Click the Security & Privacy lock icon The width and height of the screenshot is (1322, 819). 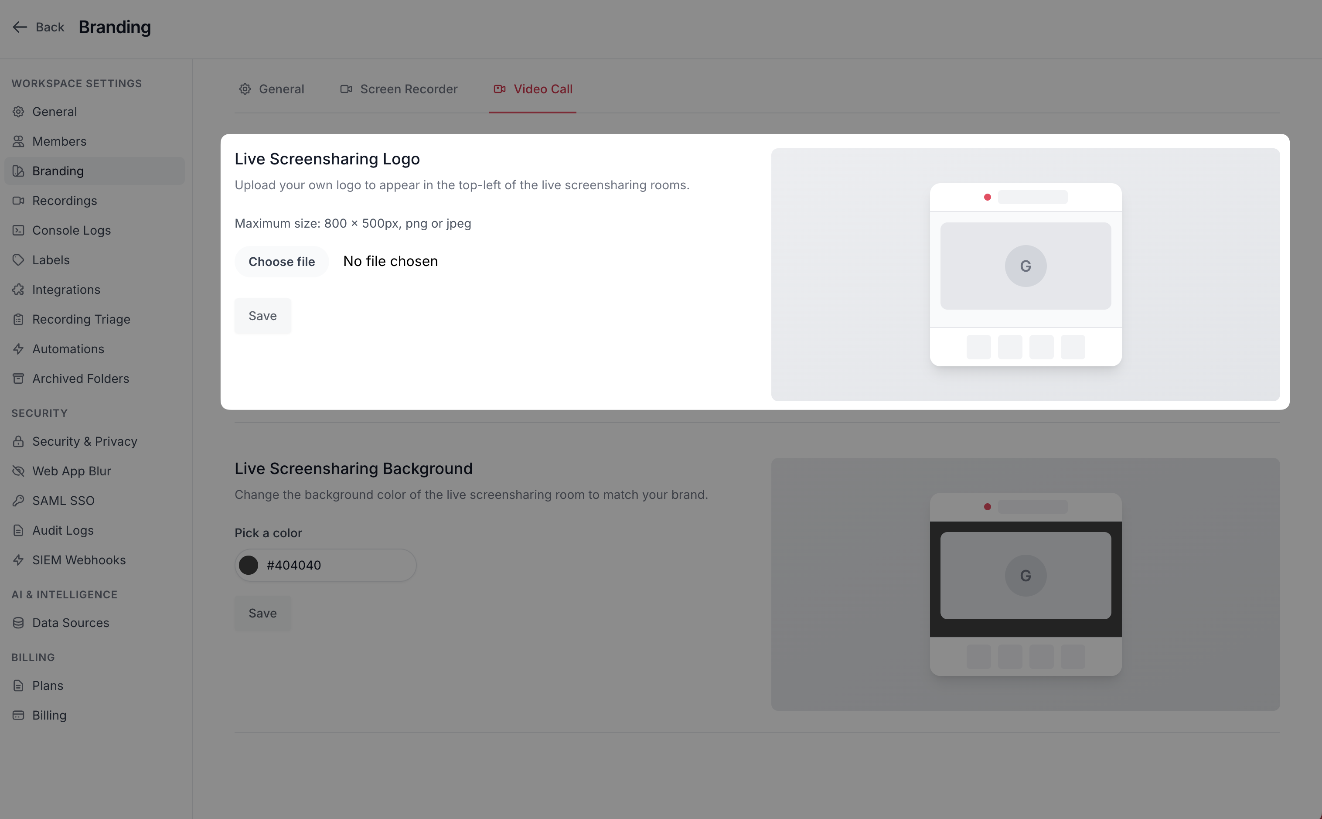tap(18, 441)
